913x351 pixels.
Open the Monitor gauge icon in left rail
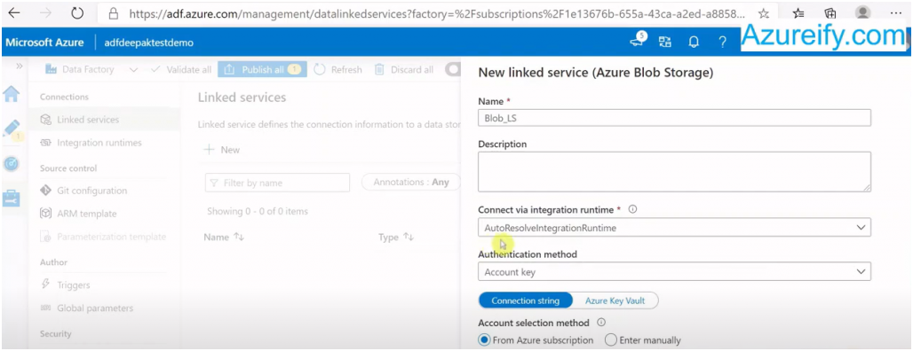point(12,164)
